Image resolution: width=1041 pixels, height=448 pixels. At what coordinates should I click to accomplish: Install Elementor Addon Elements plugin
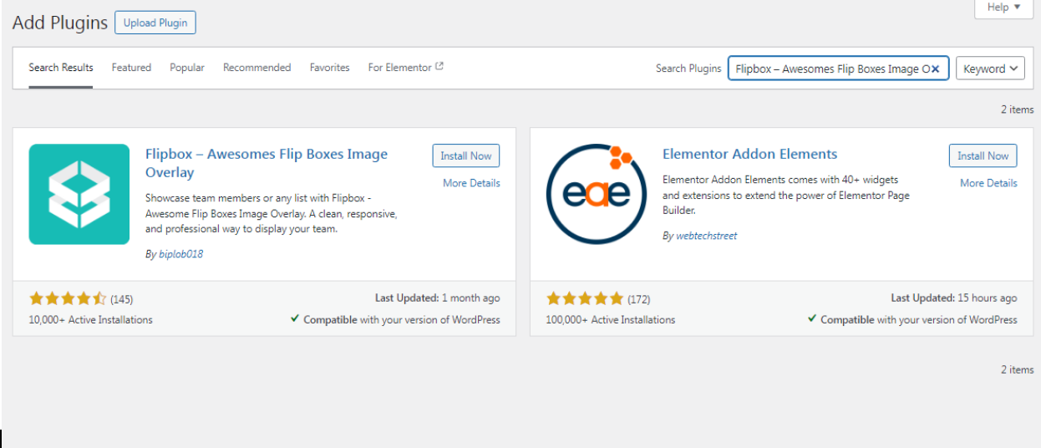pos(983,155)
